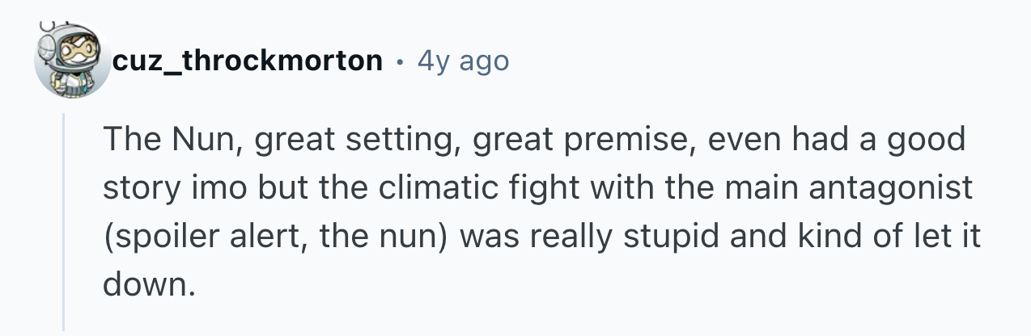Click the "4y ago" comment timestamp
Image resolution: width=1031 pixels, height=336 pixels.
tap(463, 61)
